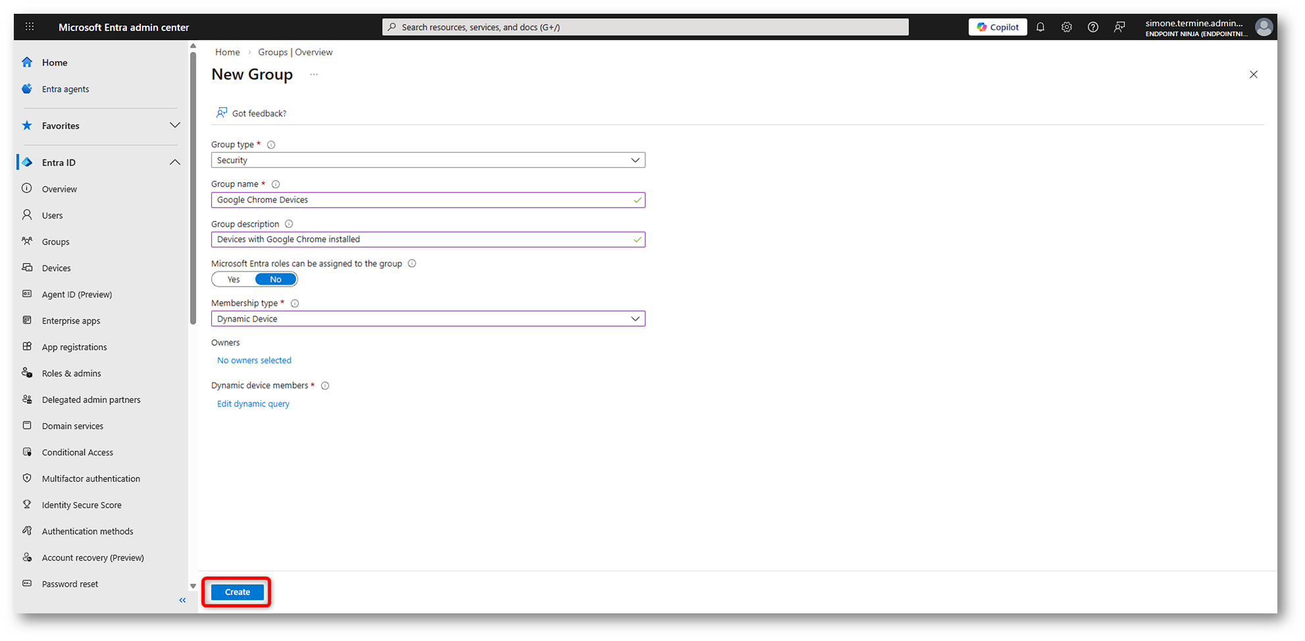The height and width of the screenshot is (641, 1305).
Task: Click the sidebar scroll down arrow
Action: (193, 586)
